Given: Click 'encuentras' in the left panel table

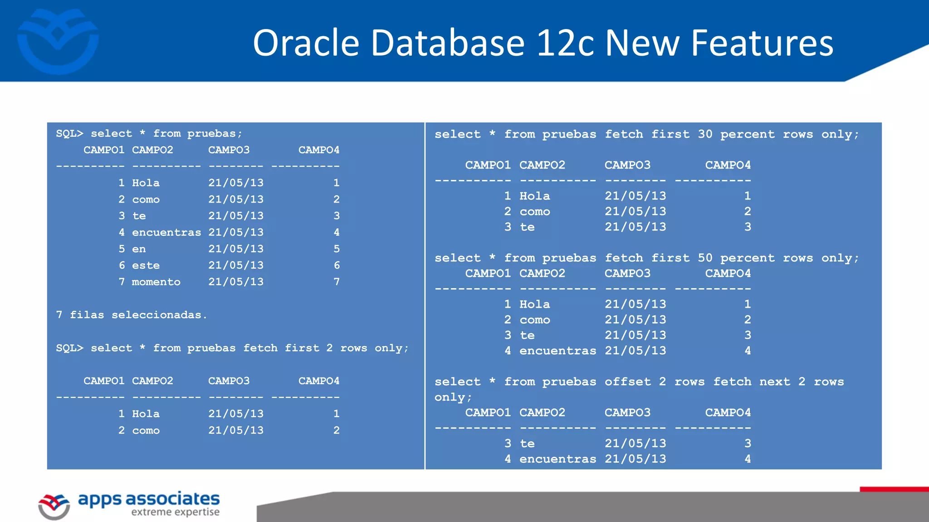Looking at the screenshot, I should point(166,232).
